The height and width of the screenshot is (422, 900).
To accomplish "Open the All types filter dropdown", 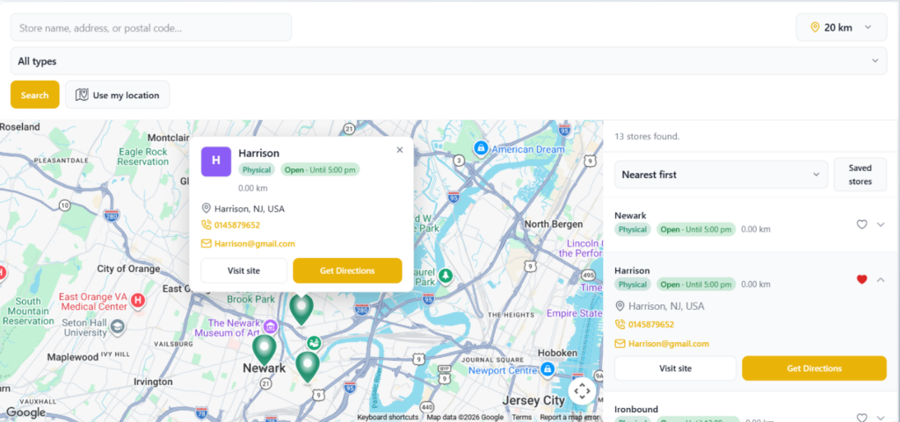I will click(x=449, y=61).
